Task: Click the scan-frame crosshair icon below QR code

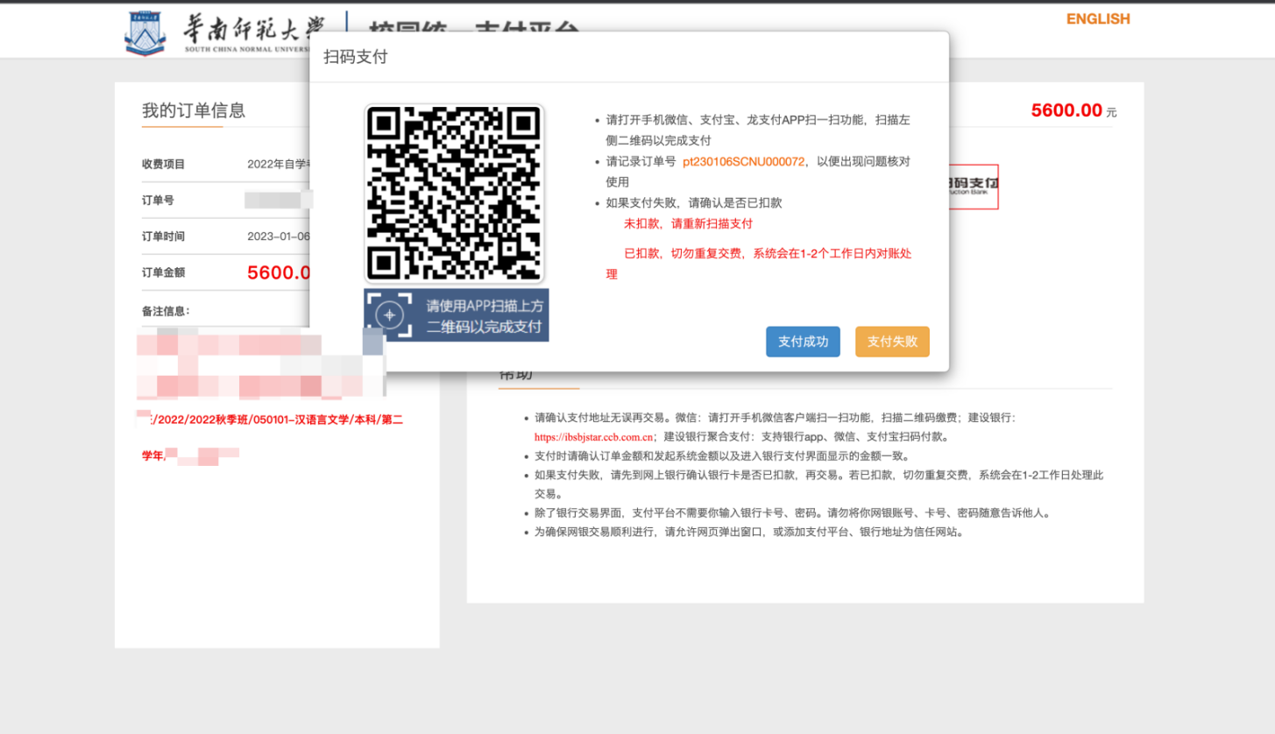Action: [x=389, y=315]
